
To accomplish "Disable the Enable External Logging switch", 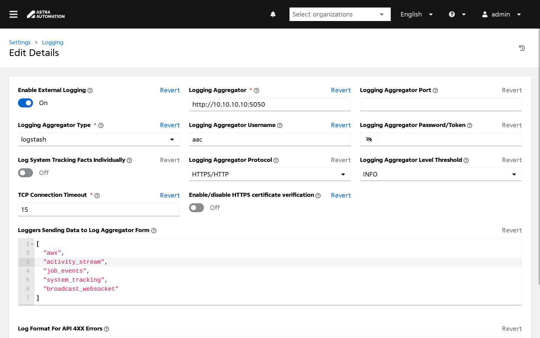I will click(x=25, y=103).
